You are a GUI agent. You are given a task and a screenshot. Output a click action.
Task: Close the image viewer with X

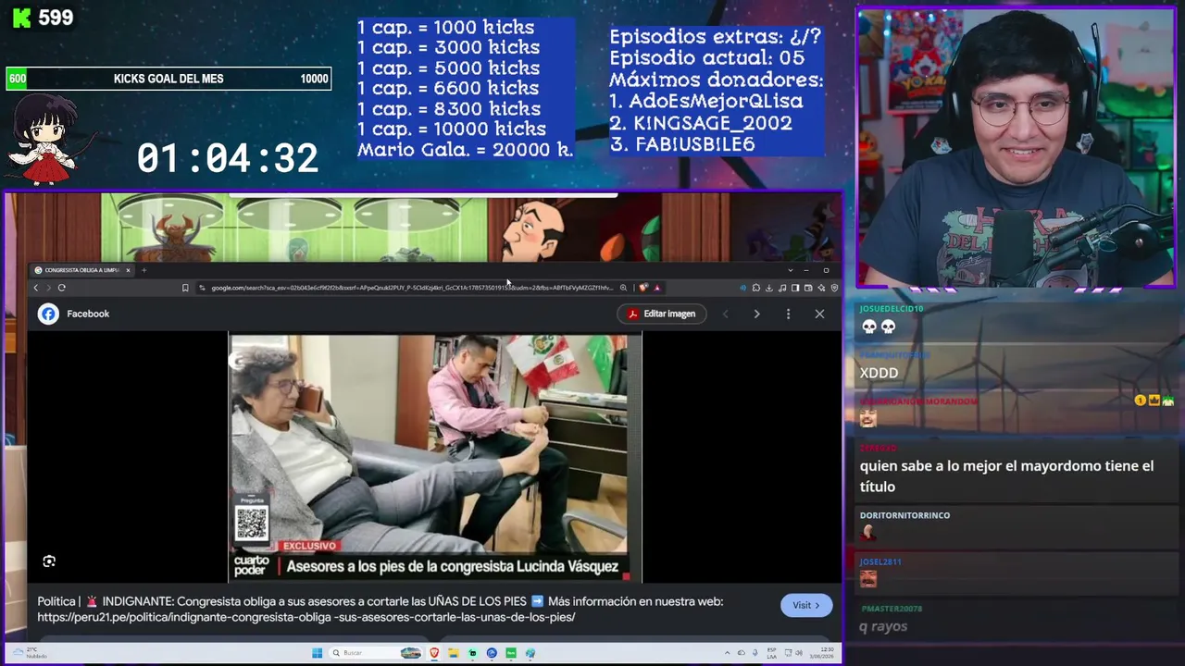click(819, 314)
